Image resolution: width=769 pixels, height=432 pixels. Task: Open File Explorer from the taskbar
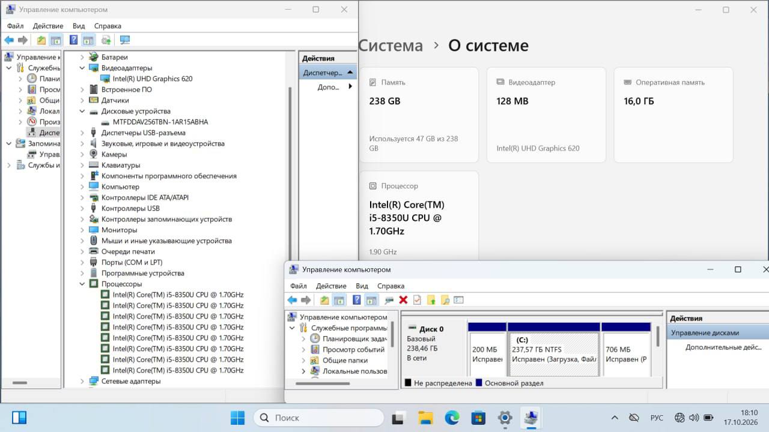(x=425, y=418)
